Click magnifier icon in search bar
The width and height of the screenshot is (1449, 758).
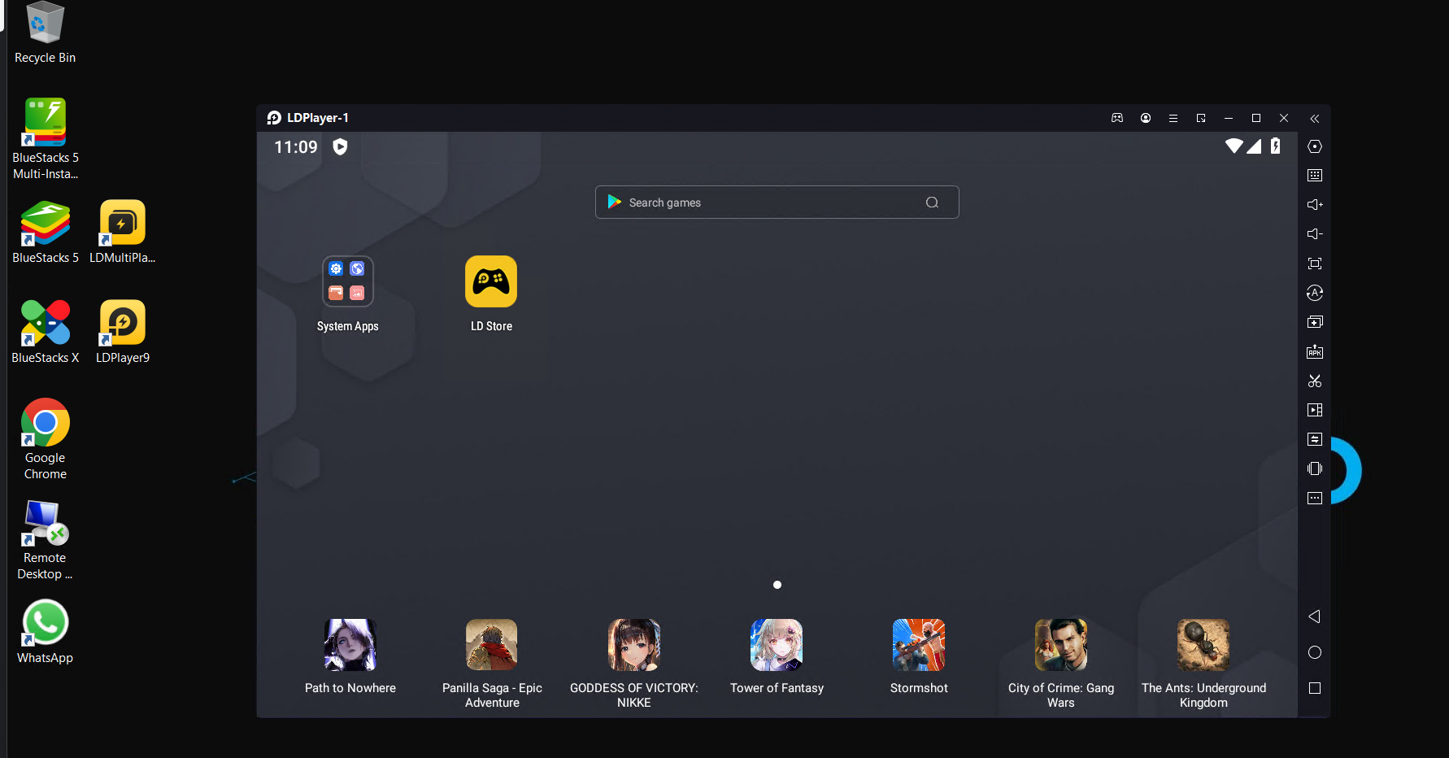[x=932, y=203]
